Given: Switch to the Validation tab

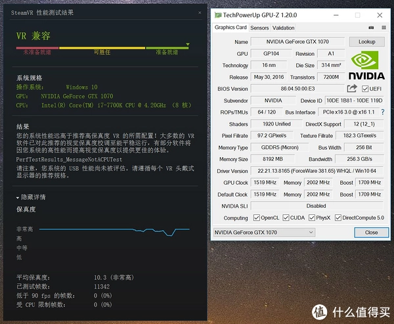Looking at the screenshot, I should click(283, 28).
